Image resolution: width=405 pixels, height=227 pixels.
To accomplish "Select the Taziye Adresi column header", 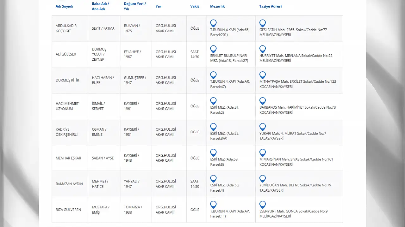I will 270,6.
